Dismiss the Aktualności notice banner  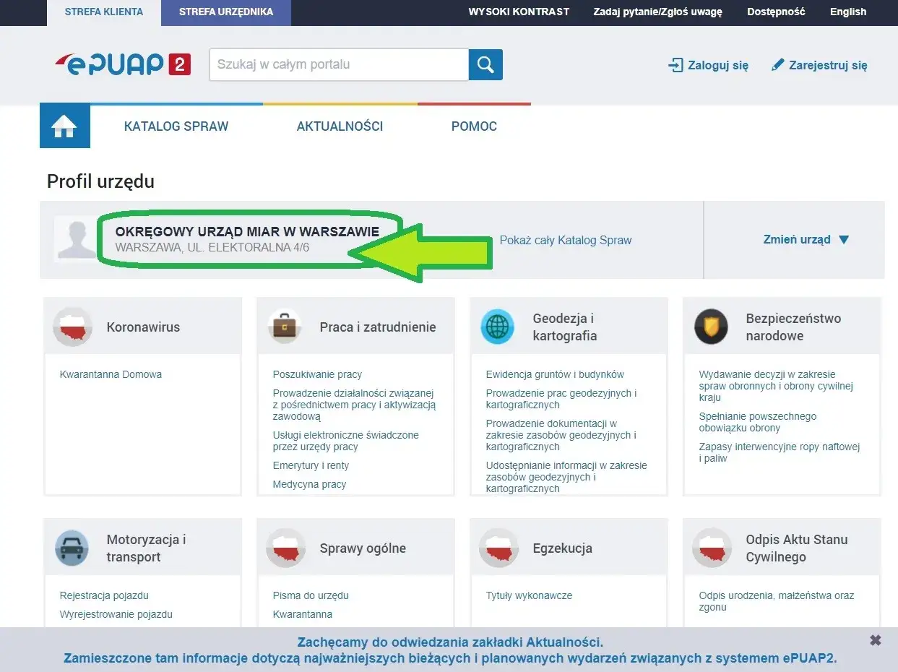click(x=875, y=639)
